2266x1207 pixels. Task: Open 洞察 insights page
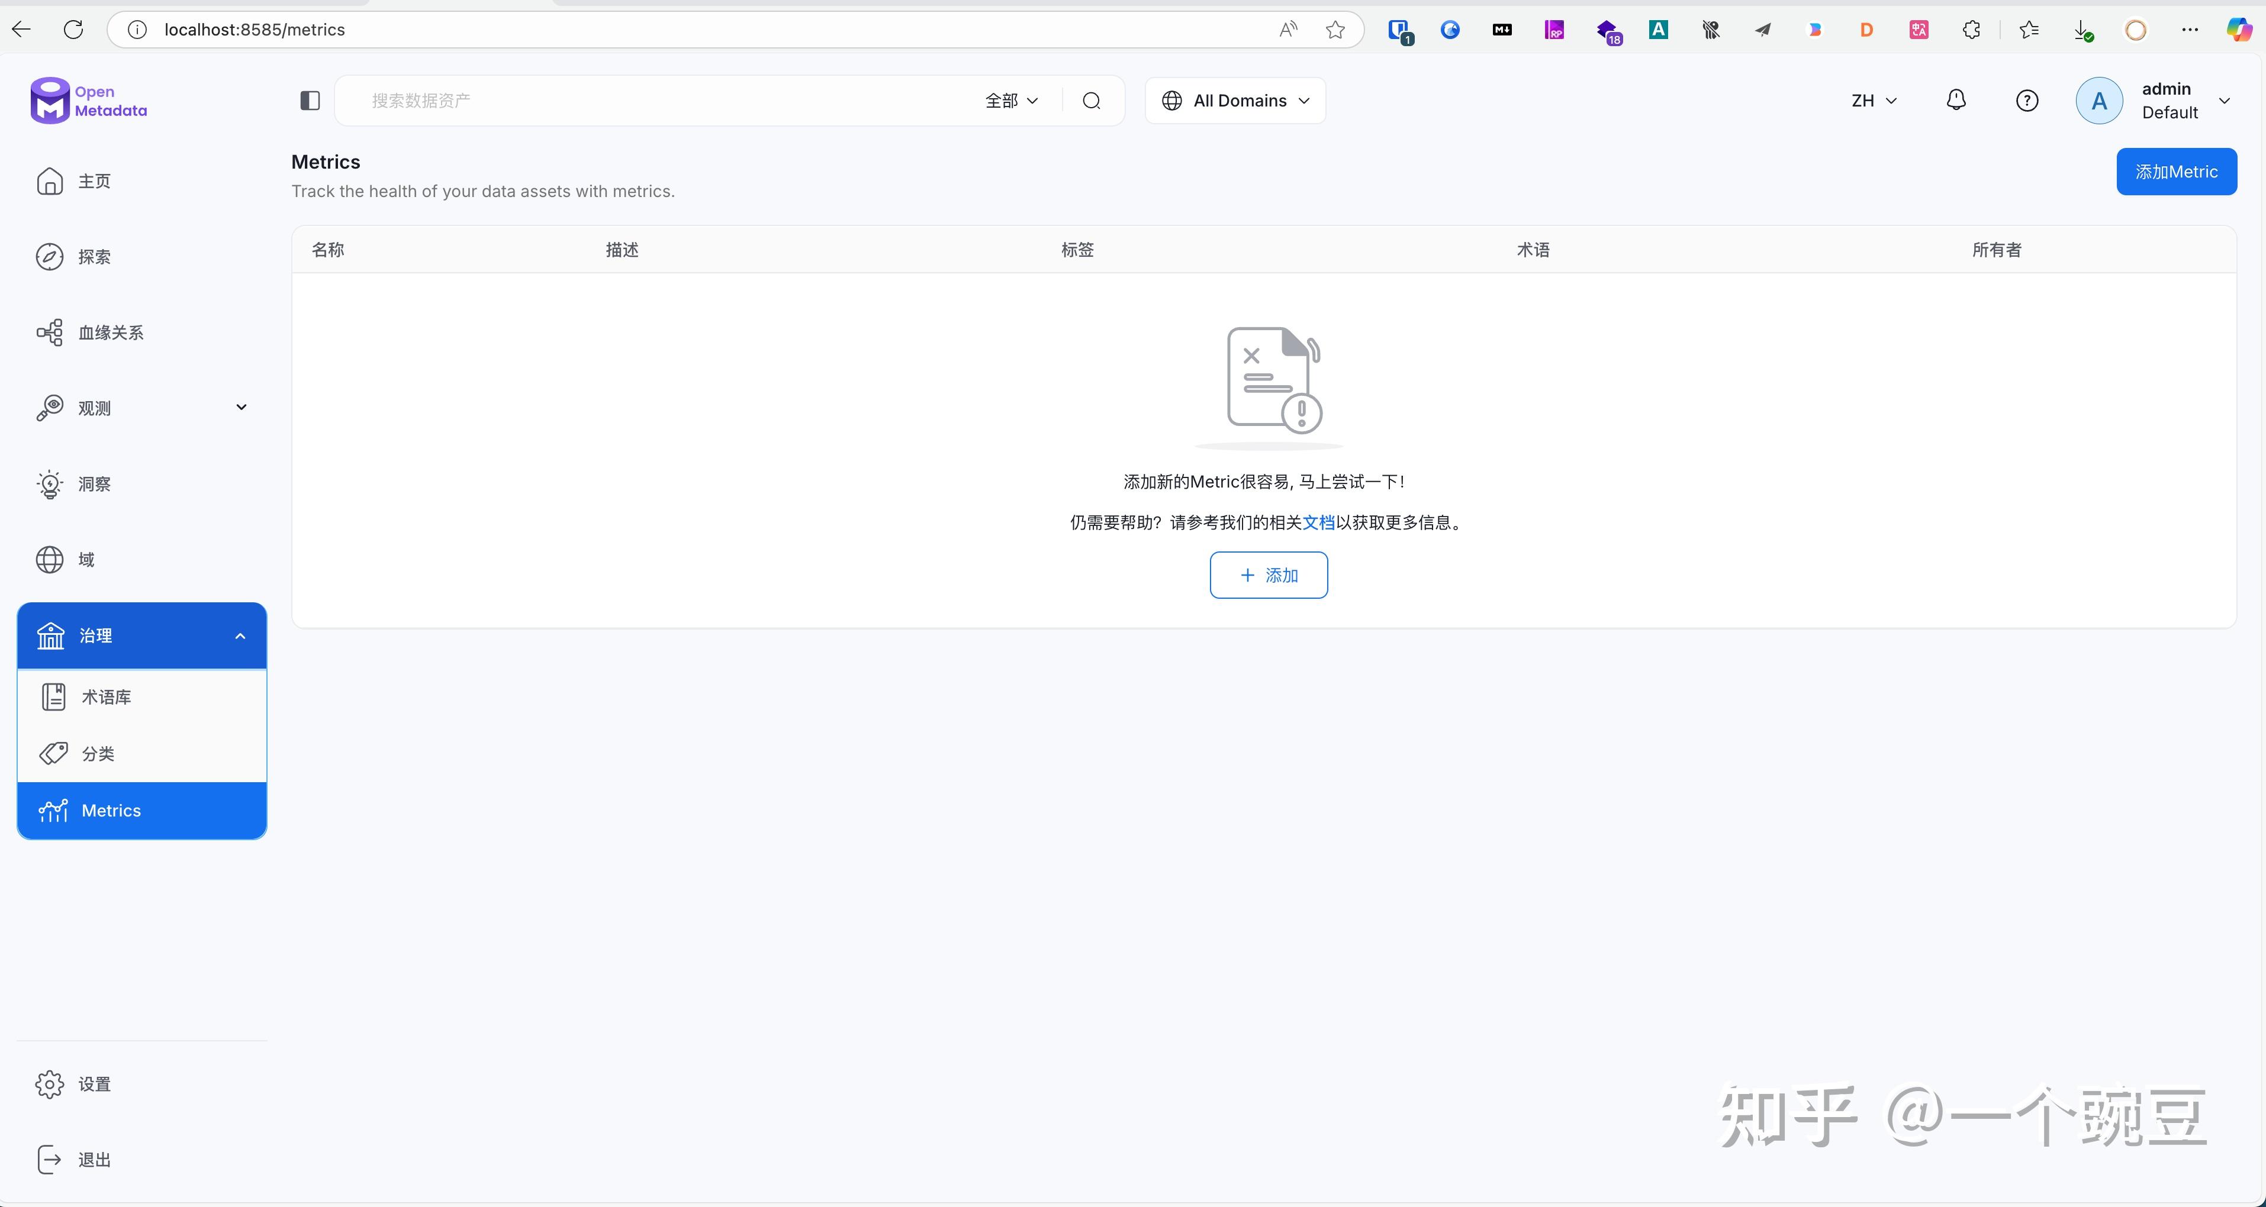point(94,483)
